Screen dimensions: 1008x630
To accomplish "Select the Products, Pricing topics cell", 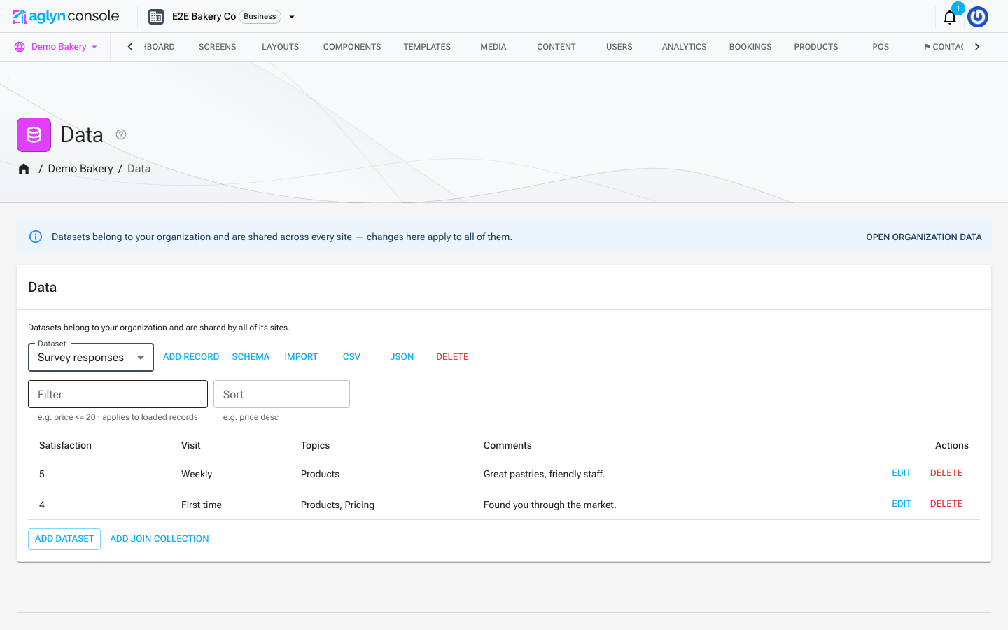I will coord(337,505).
